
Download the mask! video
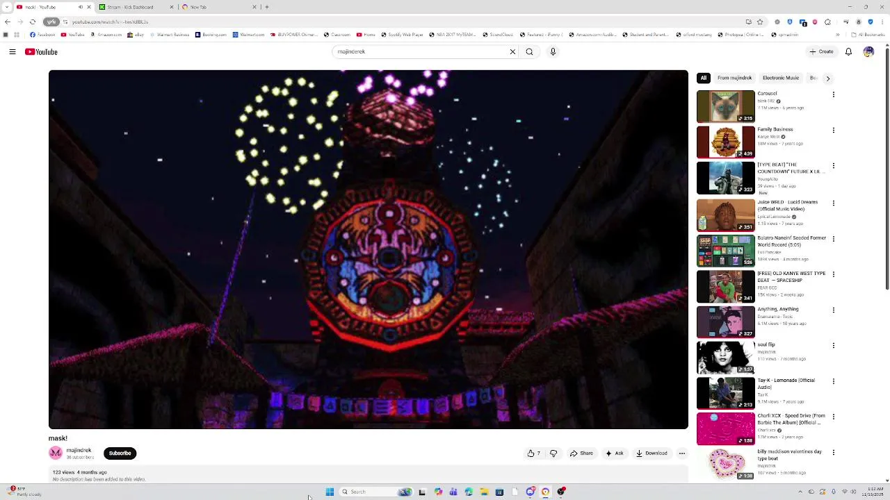(x=652, y=453)
